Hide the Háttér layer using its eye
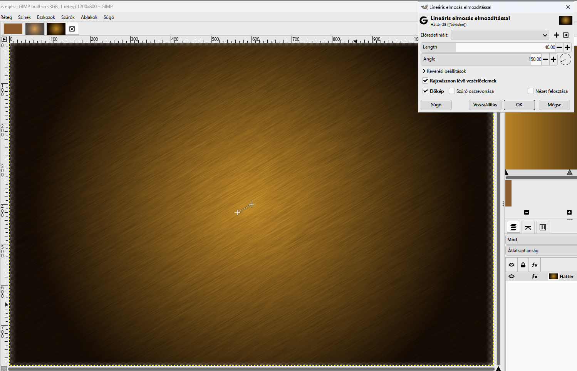Screen dimensions: 577x371 click(x=512, y=277)
